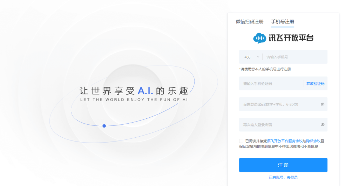Click the 讯飞开放平台 cloud logo icon

click(x=260, y=38)
